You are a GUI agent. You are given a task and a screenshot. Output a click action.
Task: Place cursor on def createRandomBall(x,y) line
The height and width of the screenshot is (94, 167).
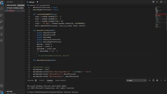[45, 14]
